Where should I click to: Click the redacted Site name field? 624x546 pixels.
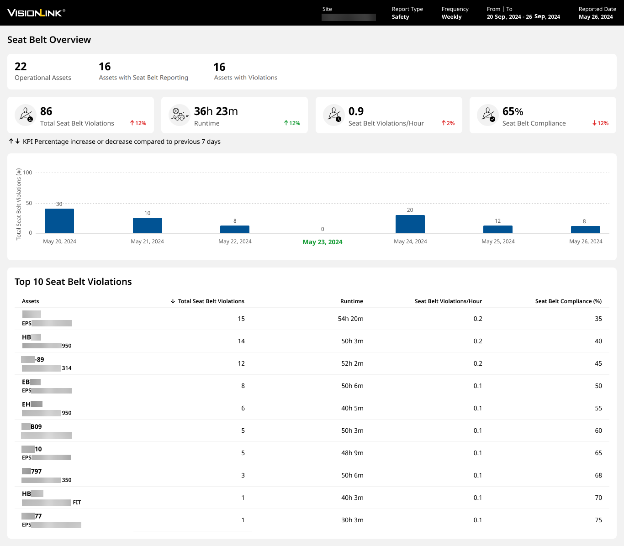[x=349, y=17]
